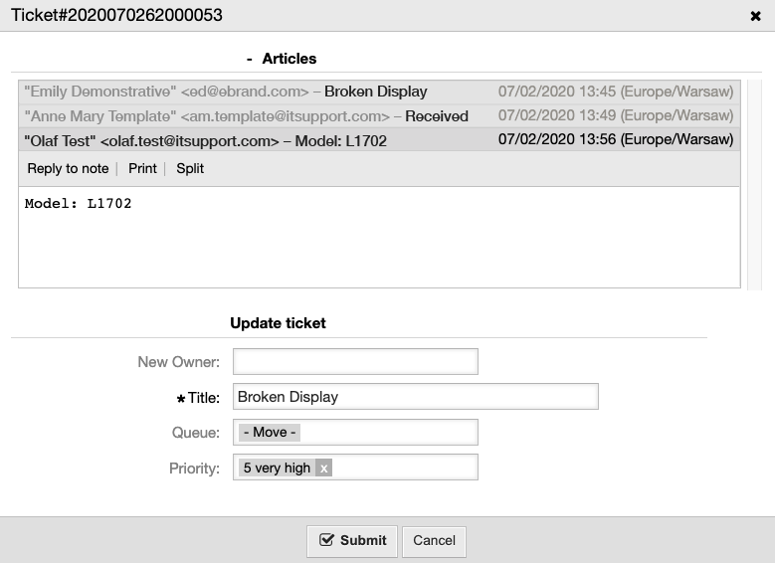Click the article body text 'Model: L1702'
This screenshot has height=563, width=775.
78,204
